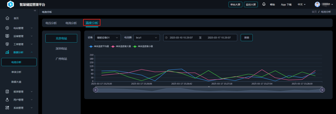Click the 报表管理 document icon
The height and width of the screenshot is (114, 336).
(7, 92)
